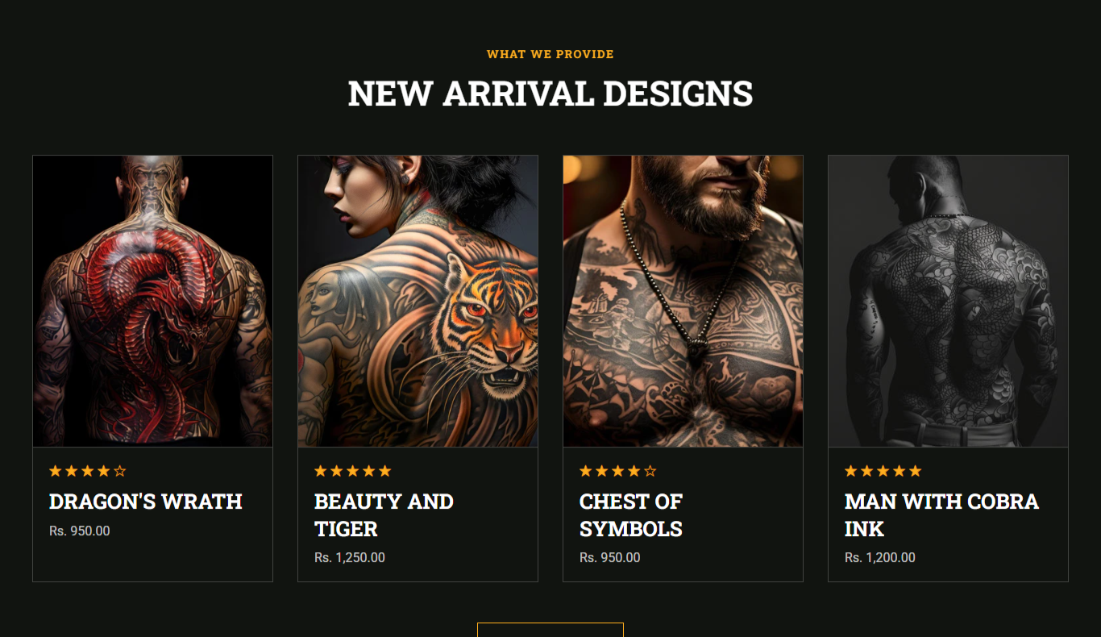Click the first star of Man with Cobra Ink
Image resolution: width=1101 pixels, height=637 pixels.
[851, 471]
